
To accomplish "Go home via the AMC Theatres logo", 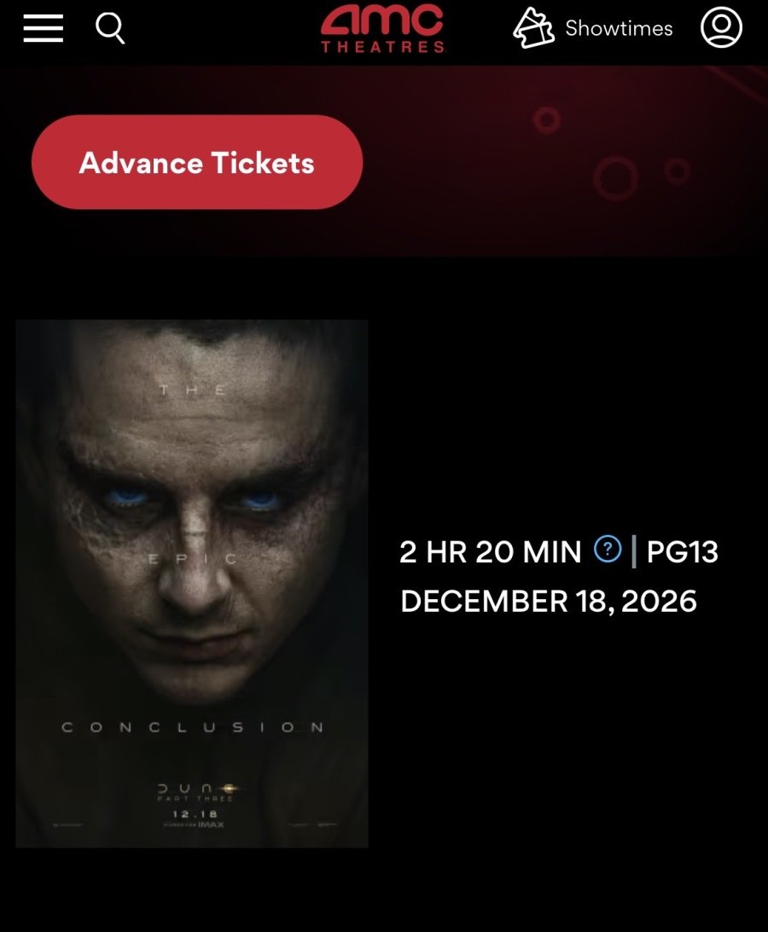I will (383, 28).
